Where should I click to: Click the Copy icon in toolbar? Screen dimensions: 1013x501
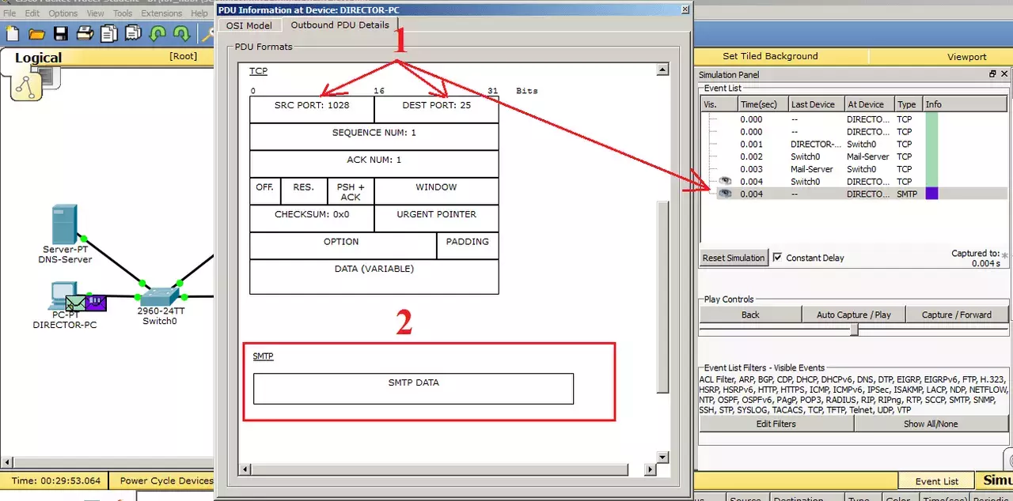(x=109, y=33)
